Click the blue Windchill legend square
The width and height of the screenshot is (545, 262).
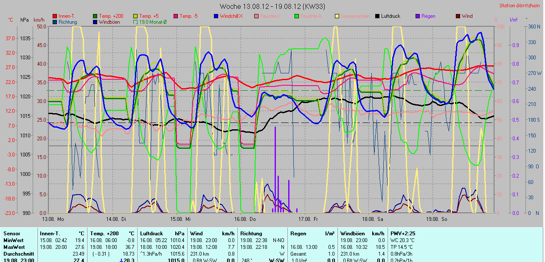coord(216,16)
